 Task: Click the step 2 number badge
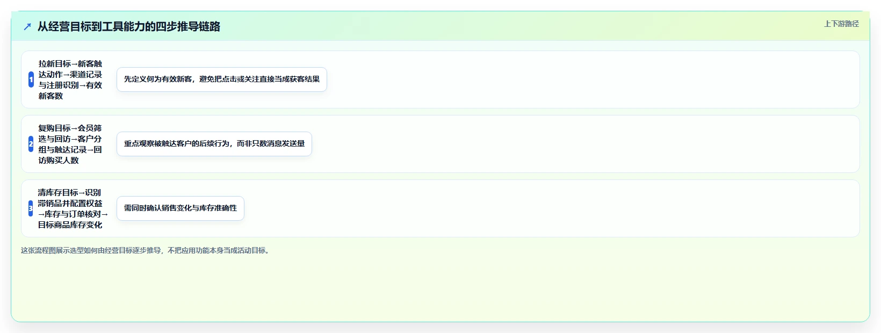point(31,144)
